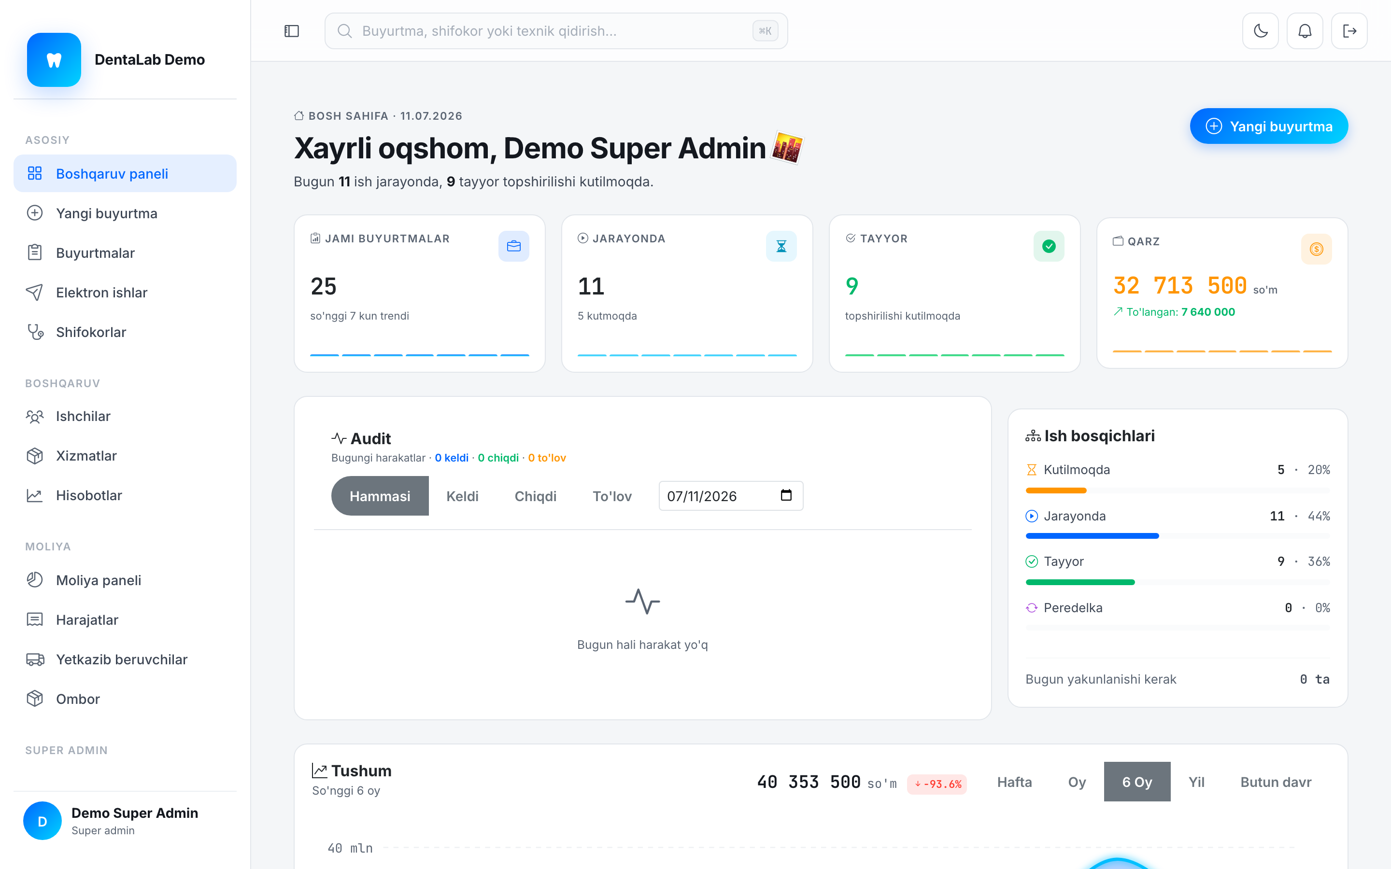Click the home icon next to Bosh sahifa
Viewport: 1391px width, 869px height.
click(299, 115)
